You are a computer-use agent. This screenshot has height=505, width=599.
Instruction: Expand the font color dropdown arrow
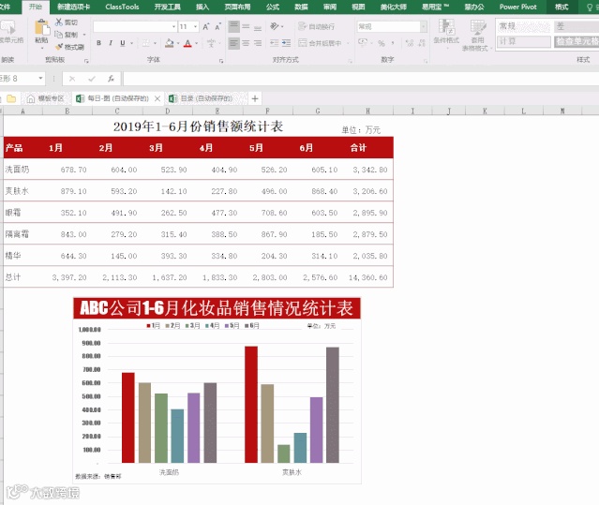196,43
